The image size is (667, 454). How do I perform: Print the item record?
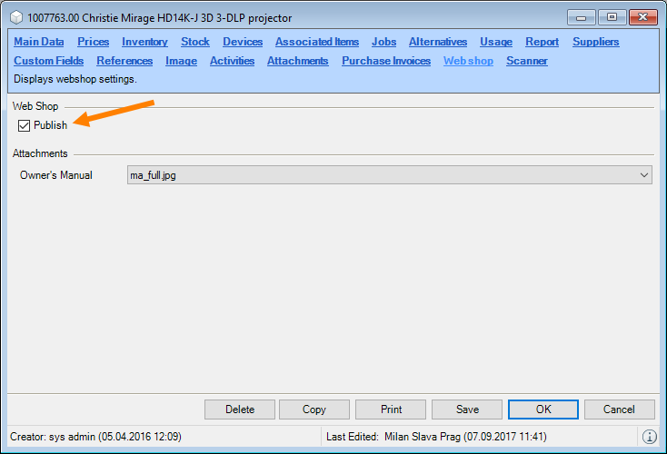coord(391,410)
